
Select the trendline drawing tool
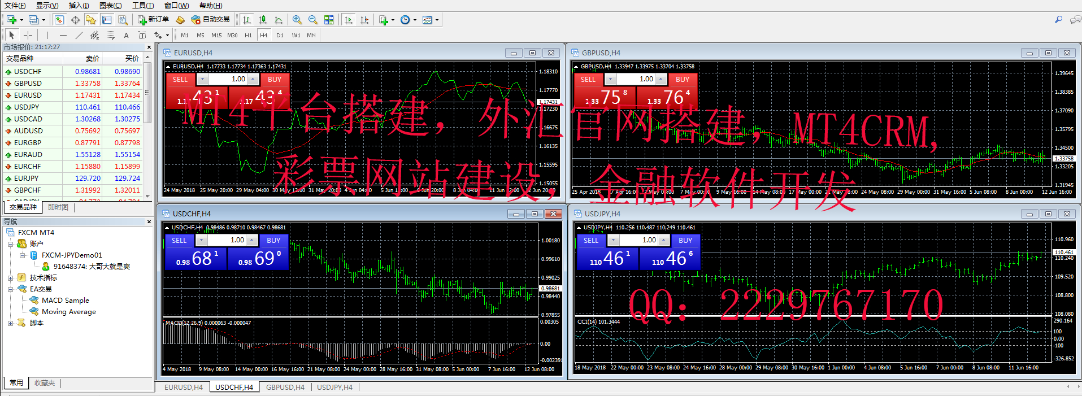coord(79,35)
